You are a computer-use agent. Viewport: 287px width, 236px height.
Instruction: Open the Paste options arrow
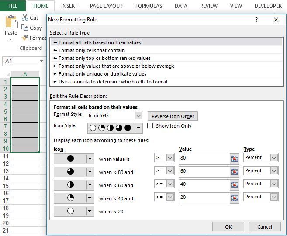(11, 39)
